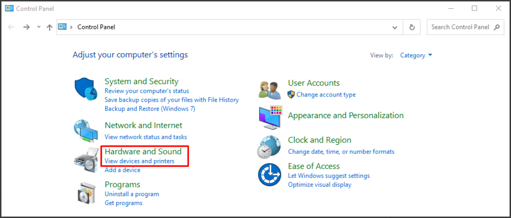This screenshot has height=218, width=511.
Task: Open Change account type link
Action: coord(326,95)
